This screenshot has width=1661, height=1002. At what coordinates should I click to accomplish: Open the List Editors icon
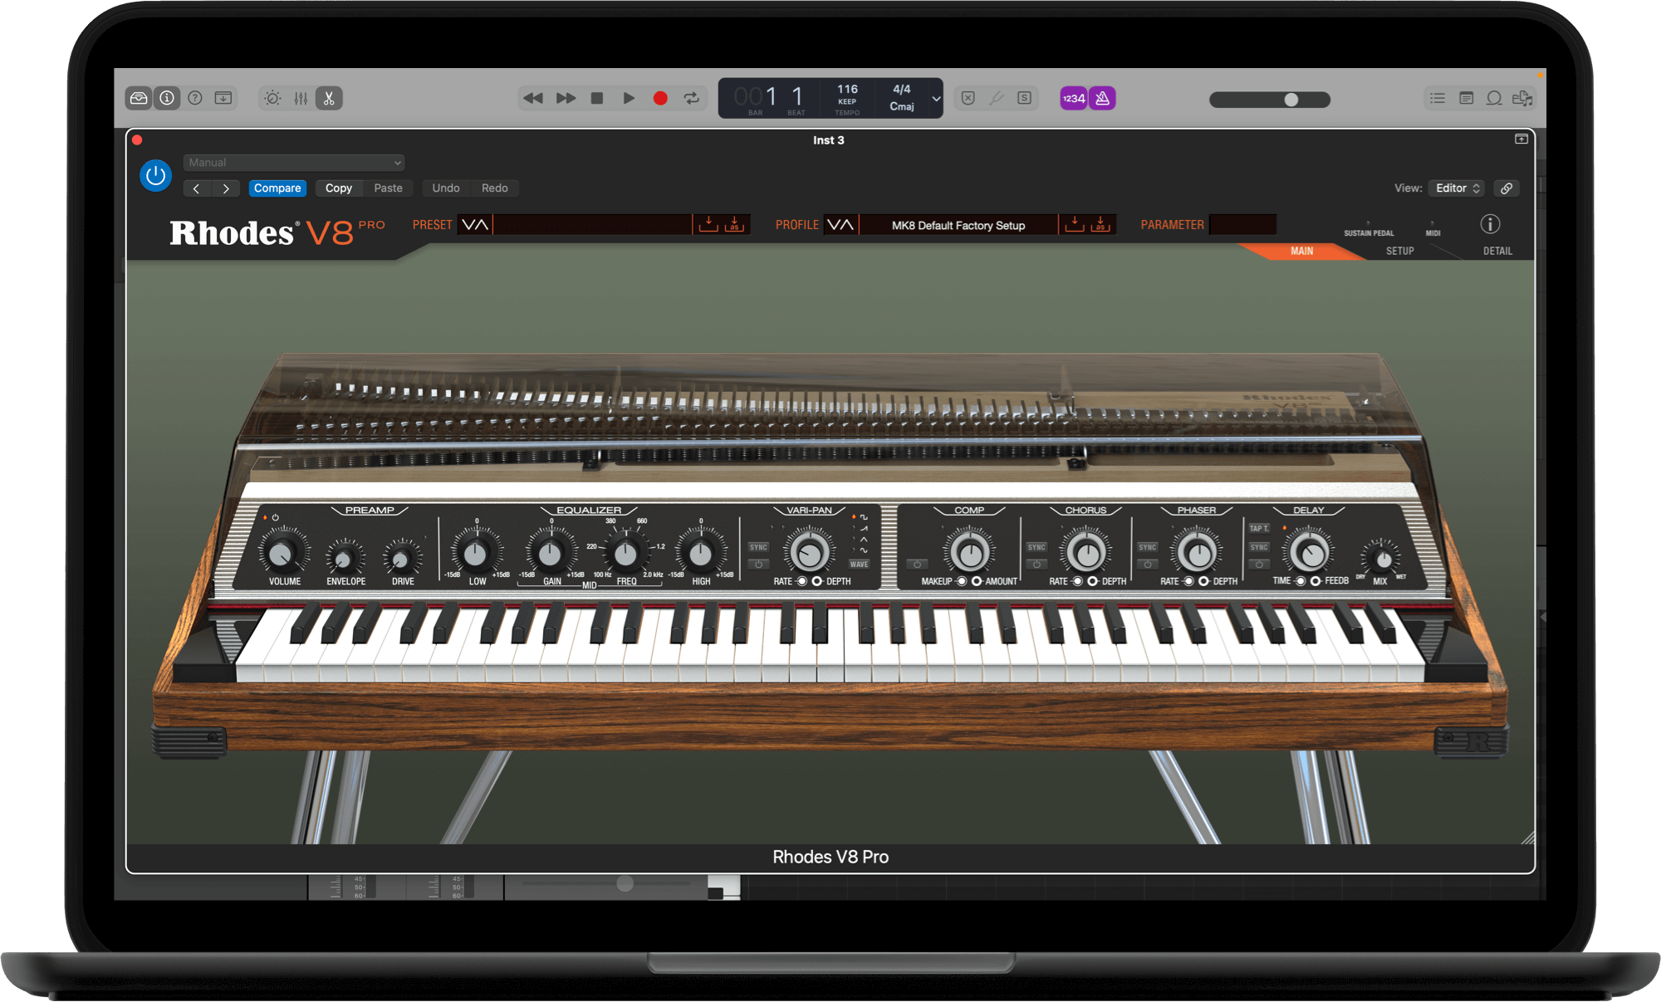(1438, 98)
